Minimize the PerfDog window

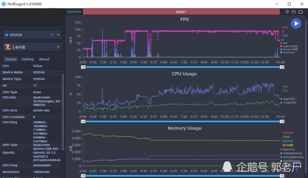pos(277,4)
